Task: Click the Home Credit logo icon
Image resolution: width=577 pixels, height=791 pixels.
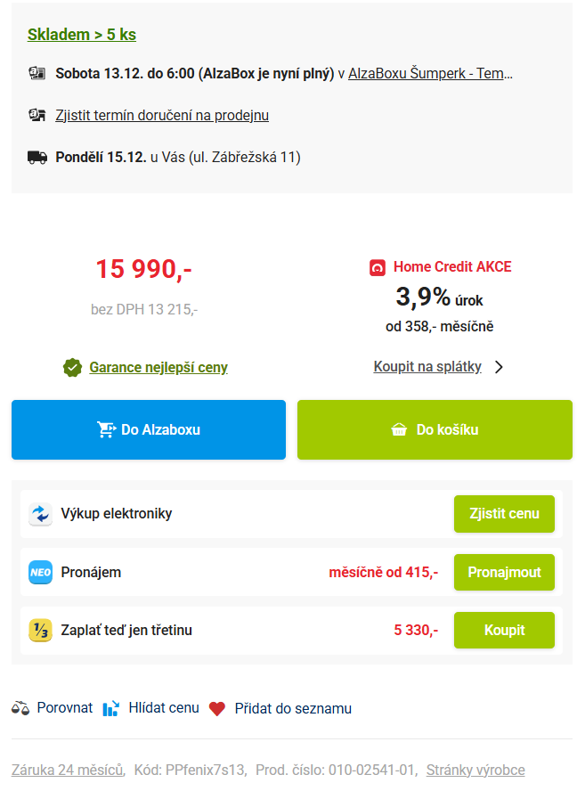Action: point(378,267)
